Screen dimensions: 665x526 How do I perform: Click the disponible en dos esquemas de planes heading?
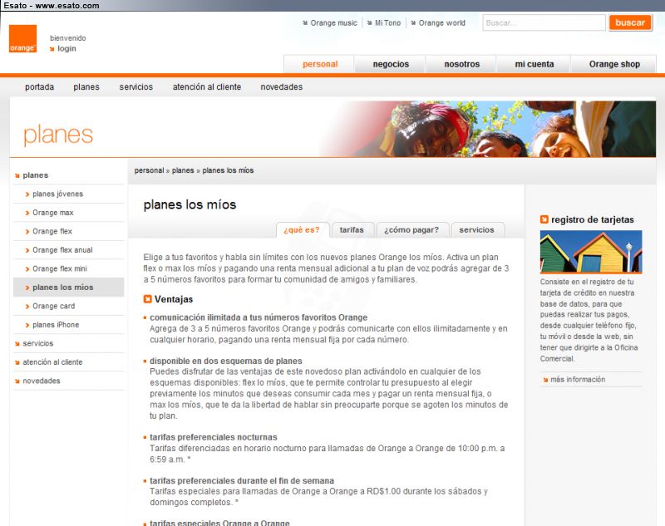pos(226,361)
